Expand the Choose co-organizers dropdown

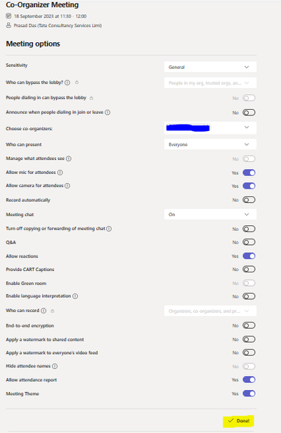point(210,128)
